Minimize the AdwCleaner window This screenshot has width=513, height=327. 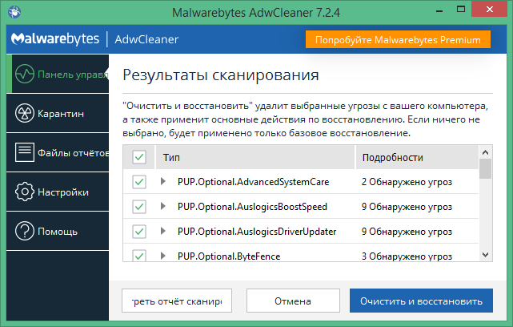[439, 10]
